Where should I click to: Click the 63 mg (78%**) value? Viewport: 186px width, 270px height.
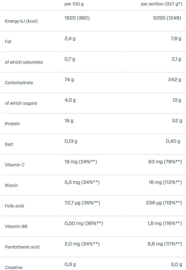pos(165,162)
